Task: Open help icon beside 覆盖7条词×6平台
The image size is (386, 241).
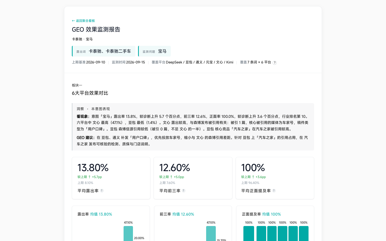Action: [274, 63]
